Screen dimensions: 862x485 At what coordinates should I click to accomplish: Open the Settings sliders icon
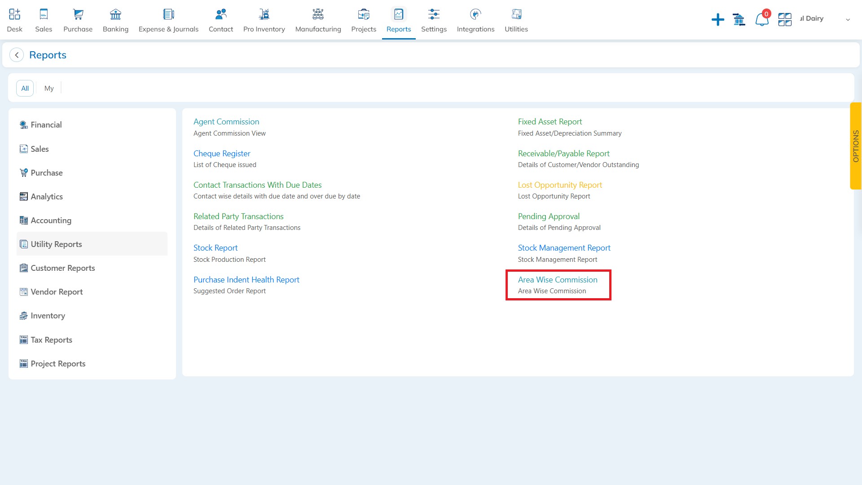(434, 14)
